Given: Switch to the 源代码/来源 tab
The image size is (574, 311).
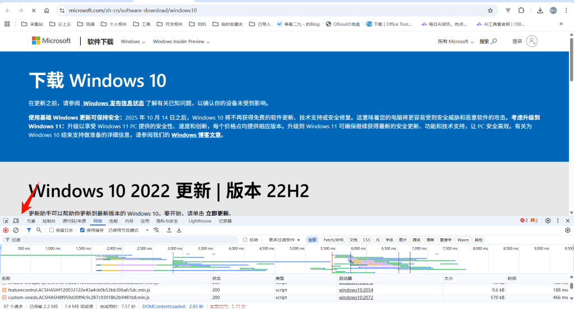Looking at the screenshot, I should (75, 221).
